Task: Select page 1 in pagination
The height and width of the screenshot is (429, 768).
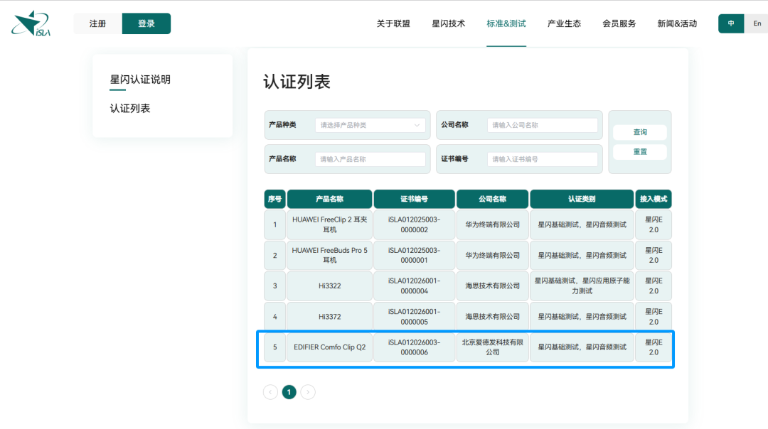Action: 289,392
